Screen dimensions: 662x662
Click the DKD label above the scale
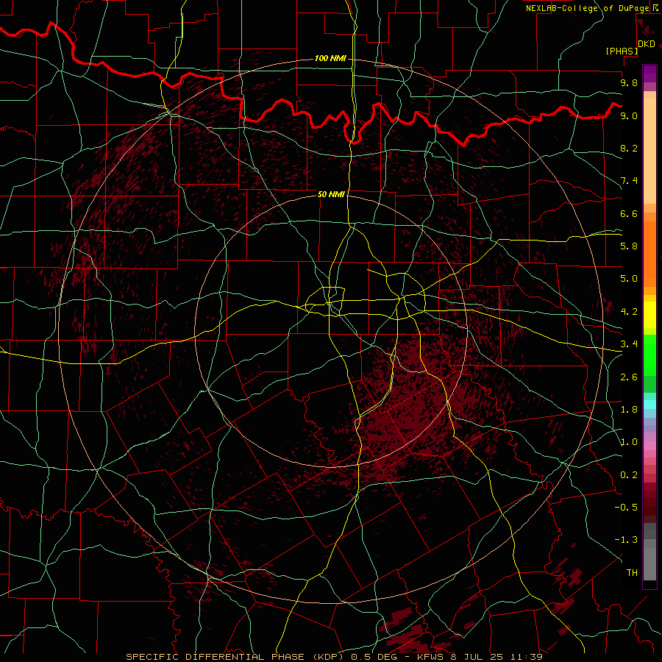(x=647, y=44)
